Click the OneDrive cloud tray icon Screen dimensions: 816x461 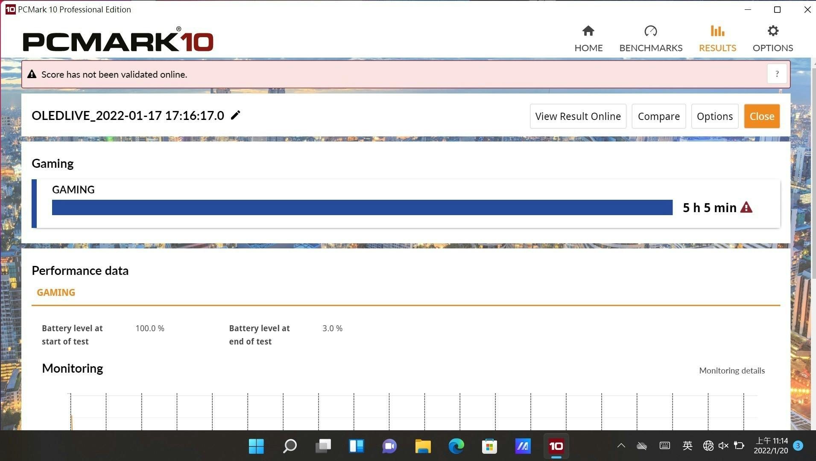click(x=642, y=446)
